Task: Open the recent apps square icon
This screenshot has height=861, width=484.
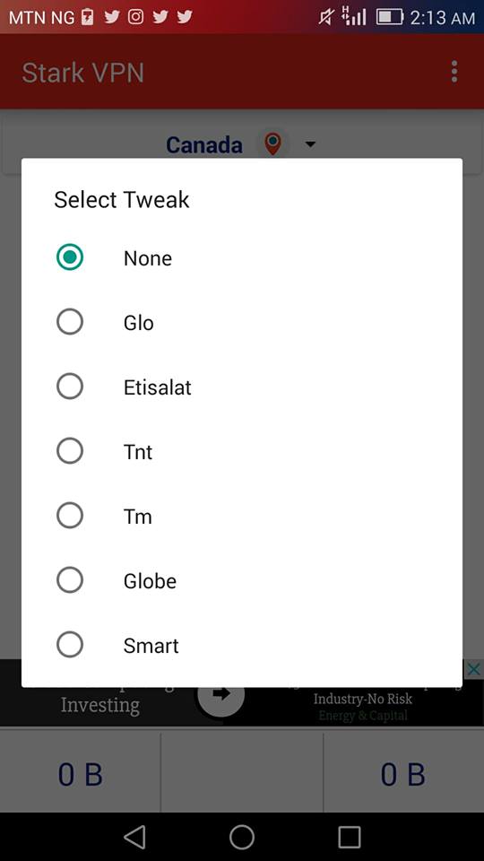Action: (x=349, y=838)
